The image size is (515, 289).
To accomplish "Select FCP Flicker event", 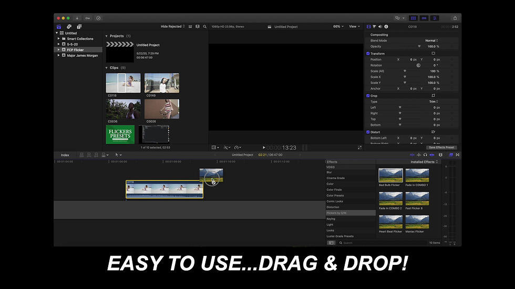I will [78, 50].
